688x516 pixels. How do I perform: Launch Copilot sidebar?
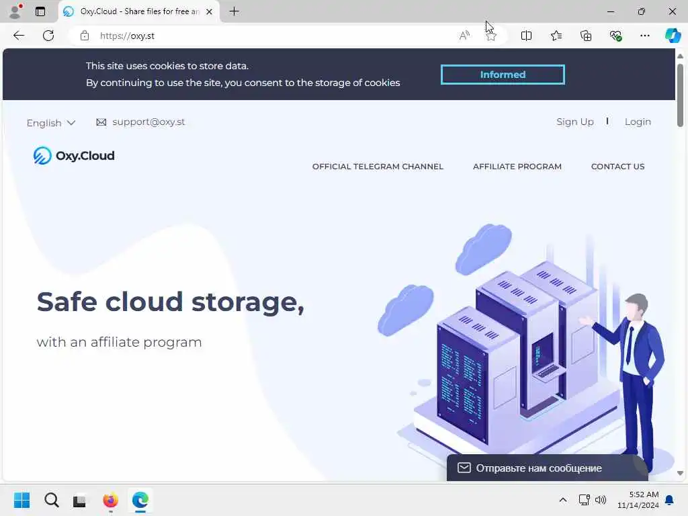click(x=673, y=36)
